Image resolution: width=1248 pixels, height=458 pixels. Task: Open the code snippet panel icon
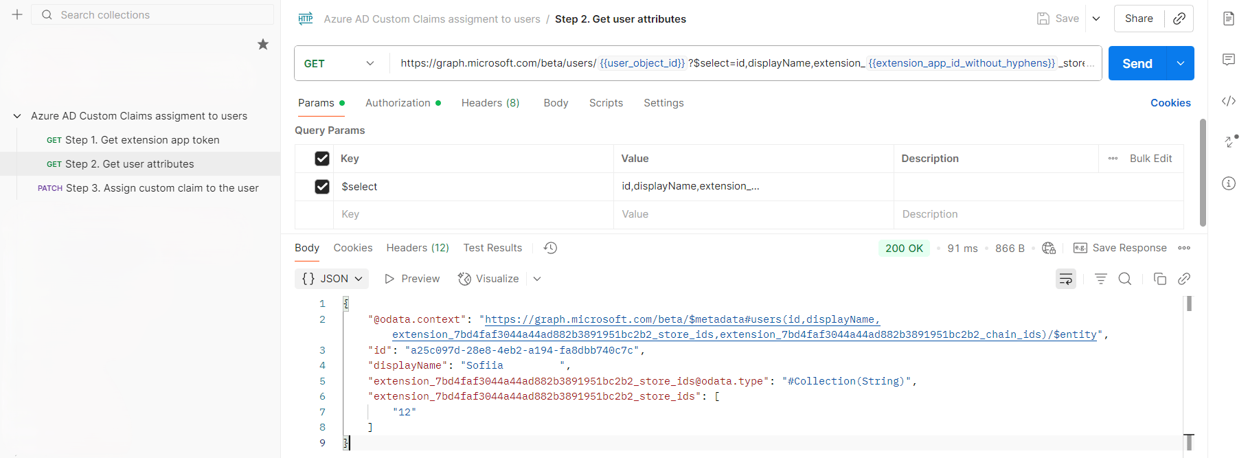tap(1229, 101)
